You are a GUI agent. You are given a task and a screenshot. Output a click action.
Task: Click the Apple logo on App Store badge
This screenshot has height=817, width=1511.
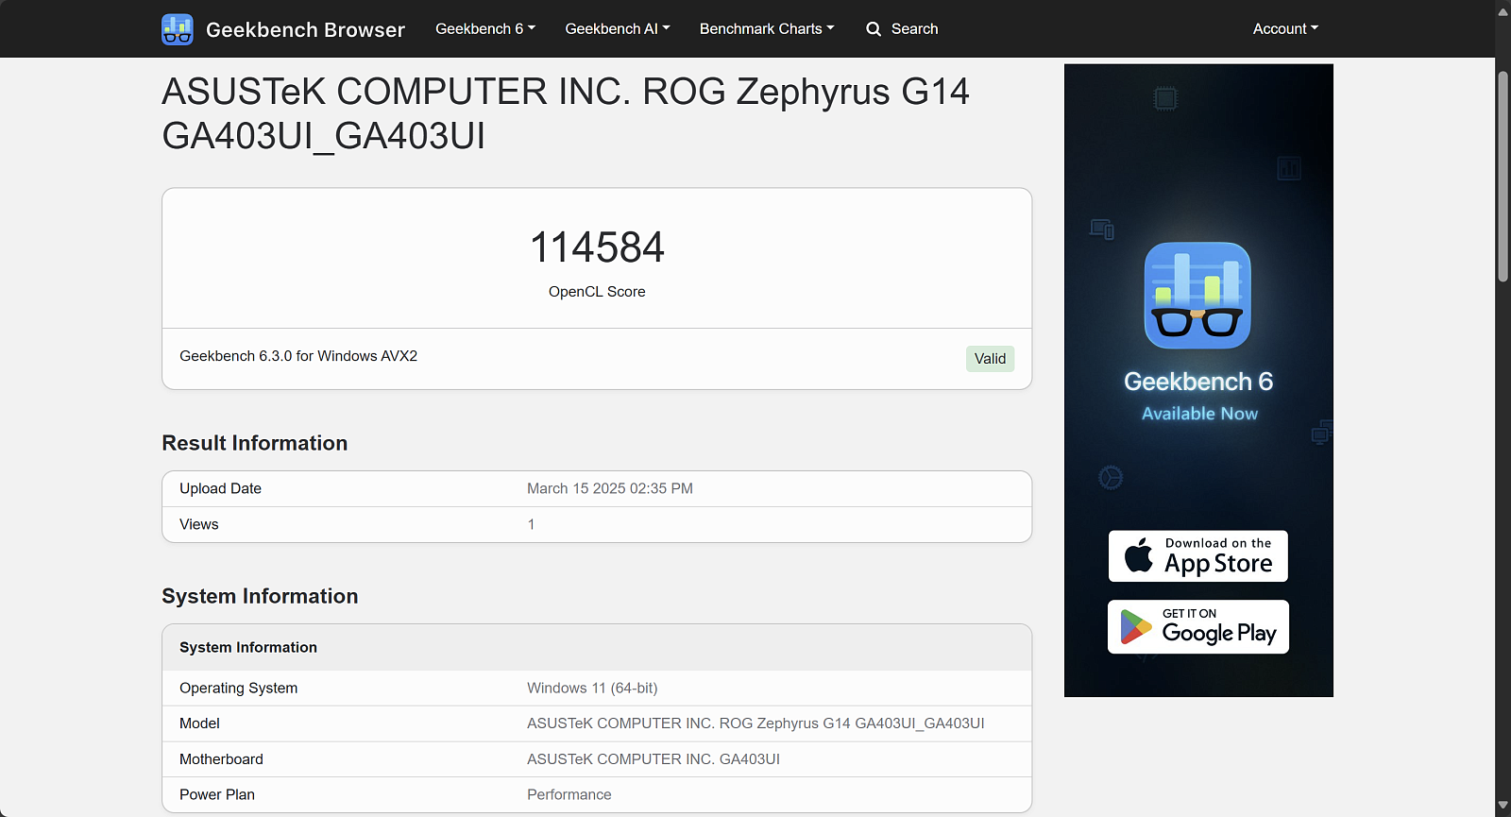[1139, 555]
